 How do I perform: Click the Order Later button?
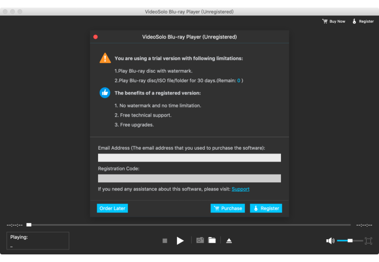pos(112,208)
